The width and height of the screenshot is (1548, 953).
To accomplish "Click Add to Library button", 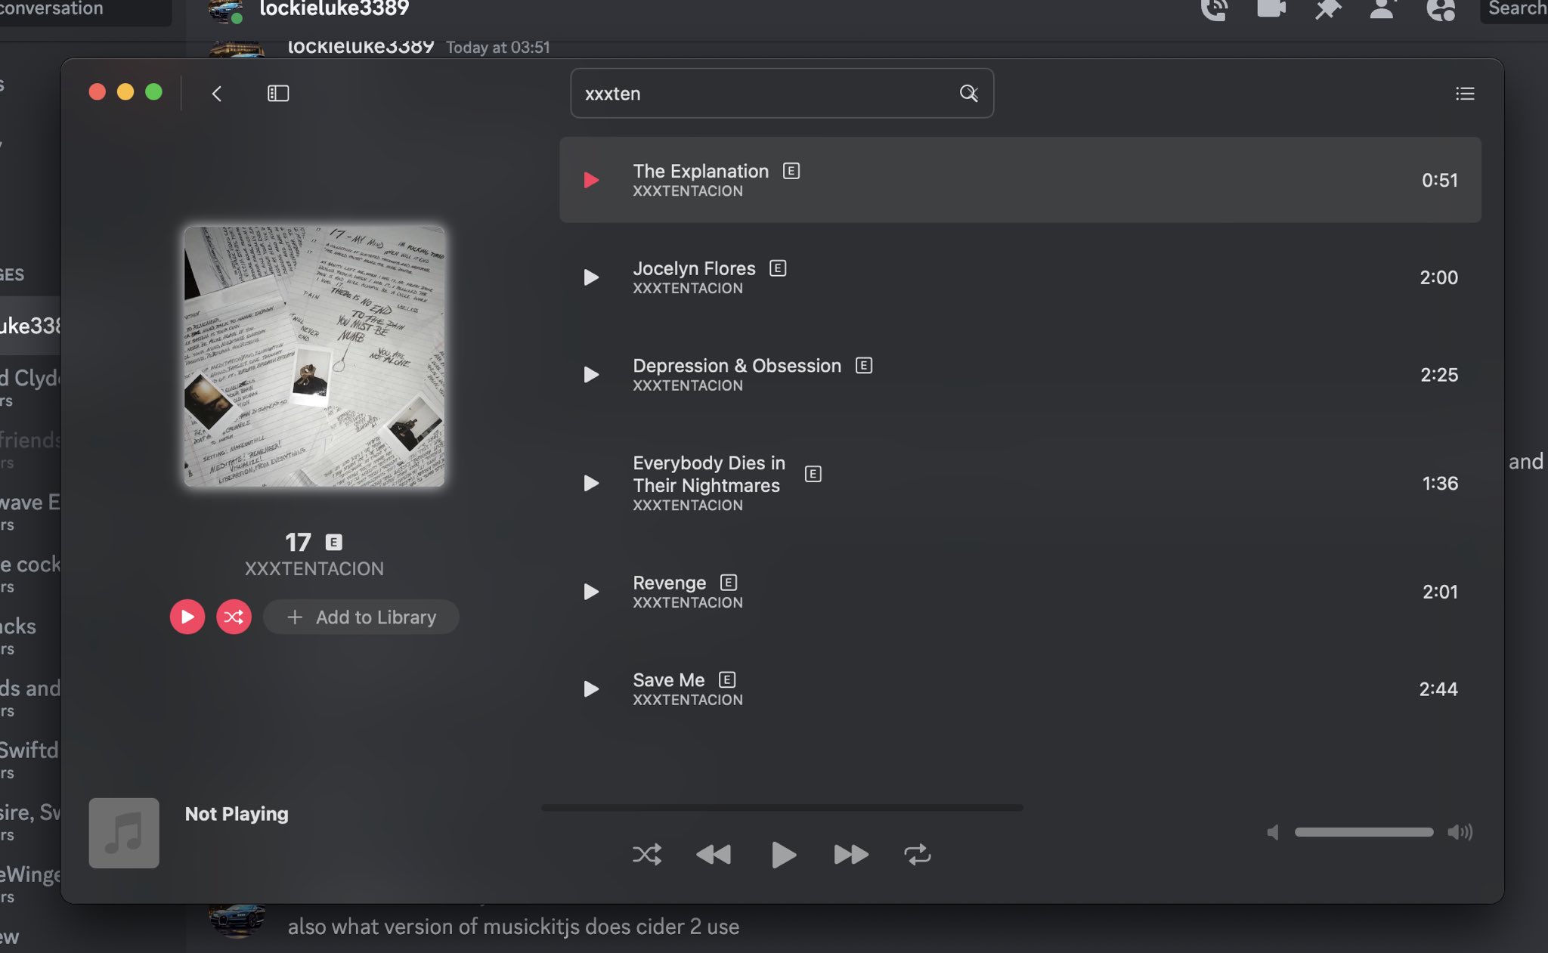I will (x=361, y=617).
